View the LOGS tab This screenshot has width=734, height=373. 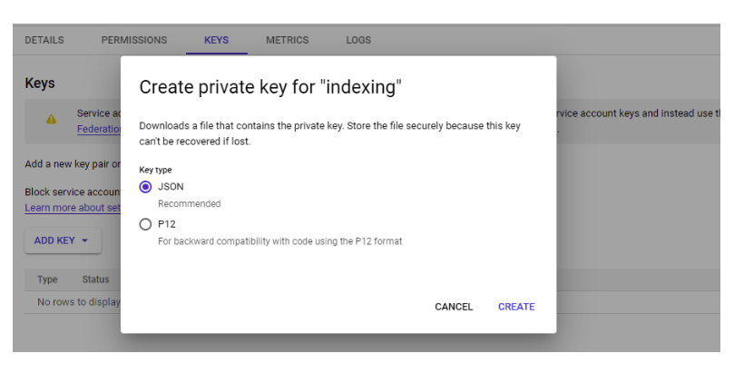pyautogui.click(x=358, y=40)
